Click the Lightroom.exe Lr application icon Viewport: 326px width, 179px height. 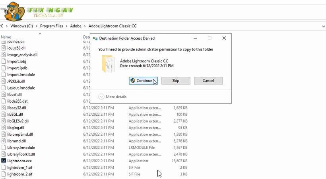4,161
